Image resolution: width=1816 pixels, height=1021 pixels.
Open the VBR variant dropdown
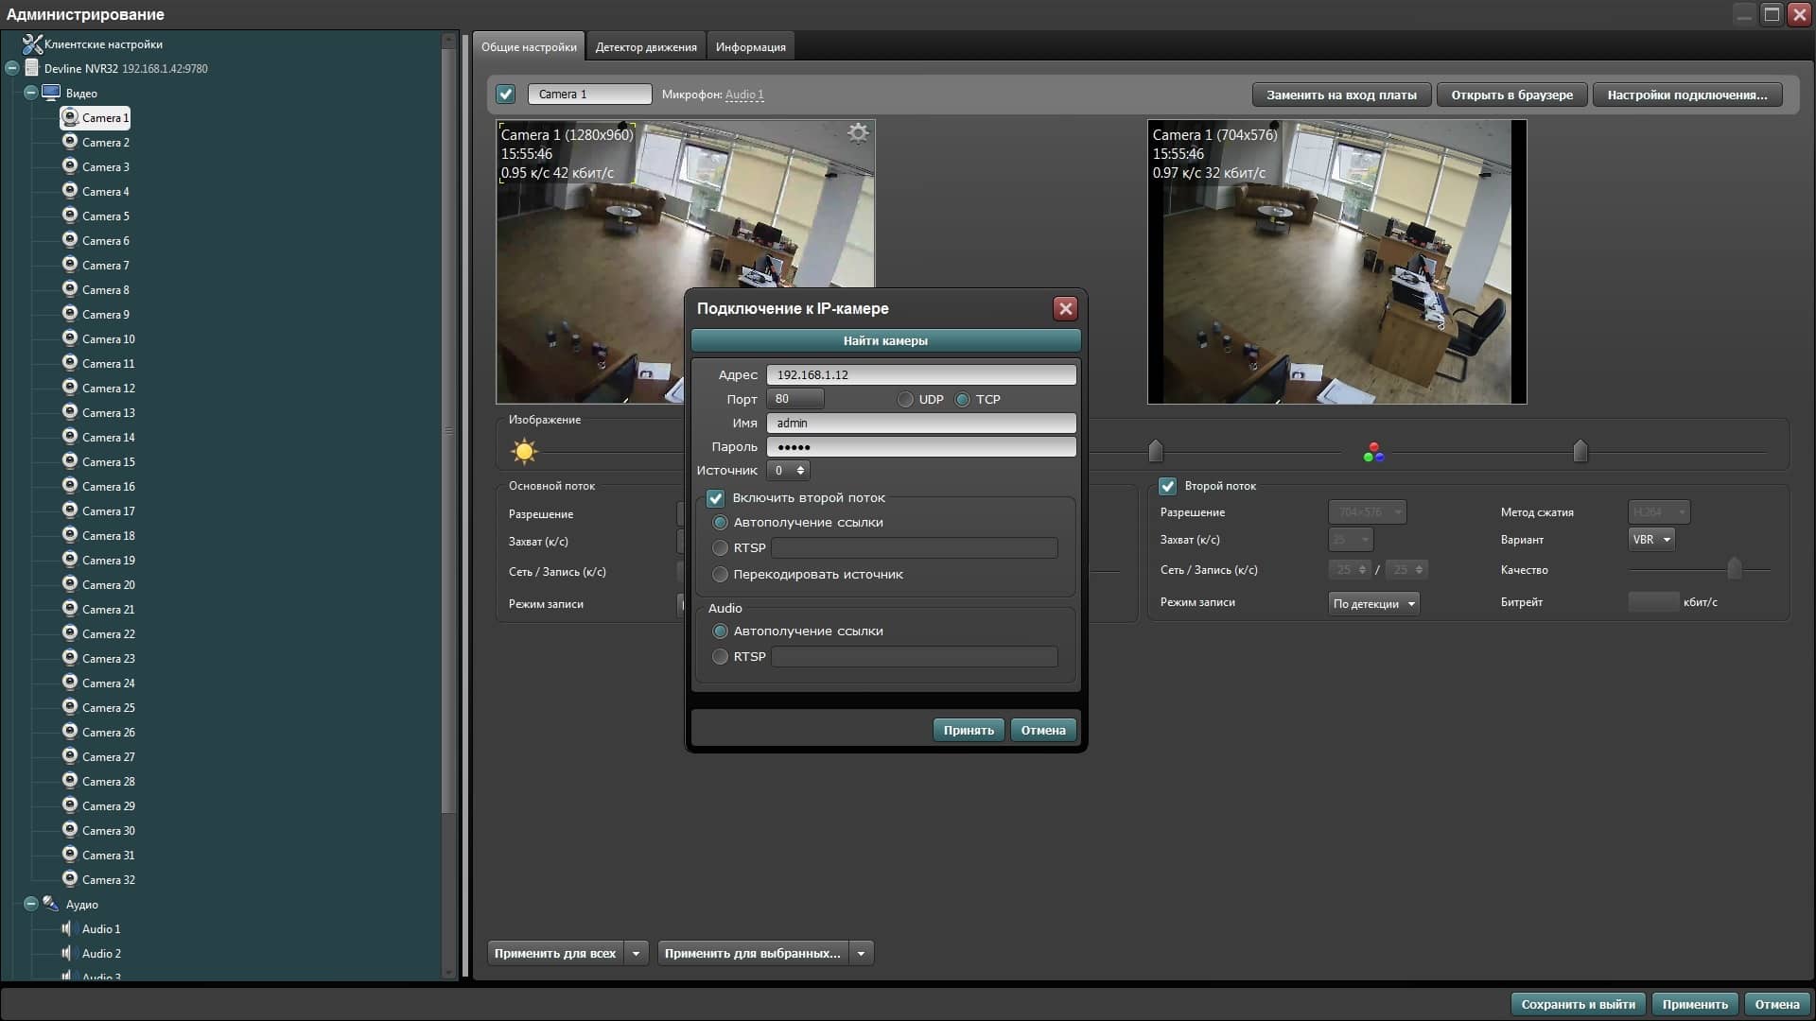tap(1651, 540)
